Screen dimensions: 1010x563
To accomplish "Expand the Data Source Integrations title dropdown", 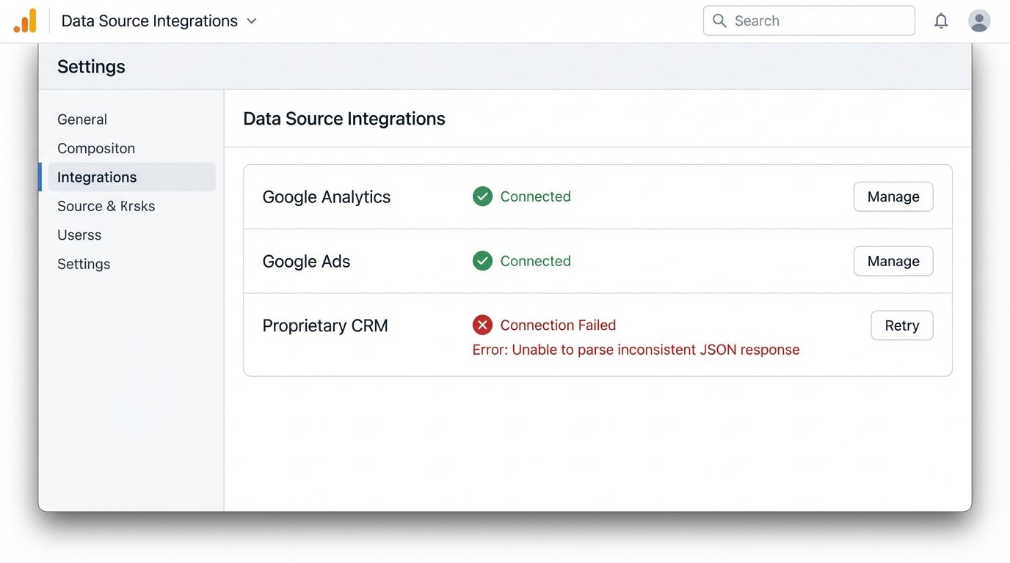I will (251, 21).
